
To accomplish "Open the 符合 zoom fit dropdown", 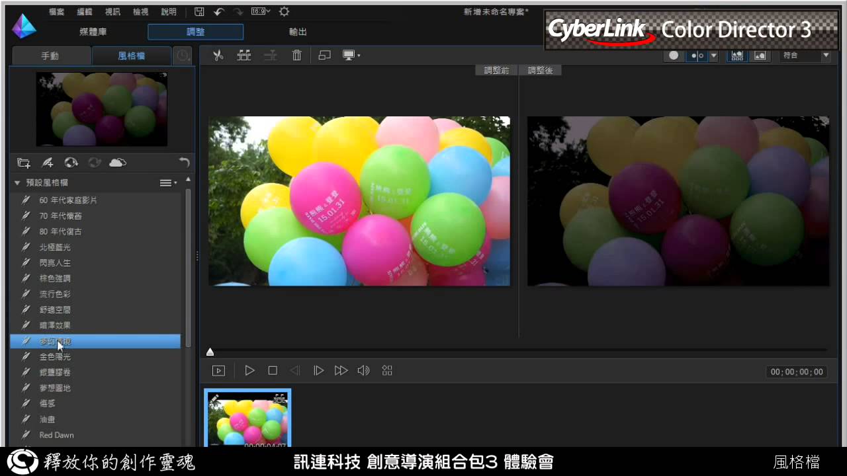I will tap(805, 56).
